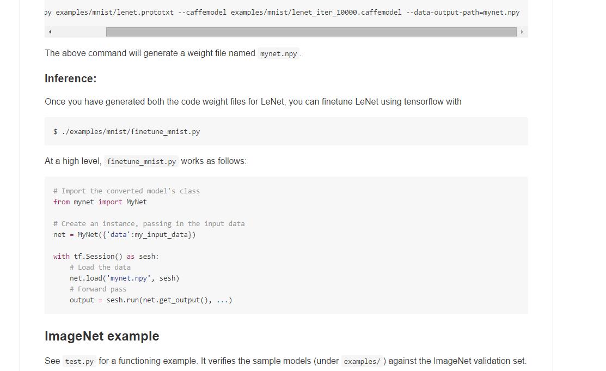606x371 pixels.
Task: Click the "from mynet import MyNet" code line
Action: pyautogui.click(x=100, y=202)
